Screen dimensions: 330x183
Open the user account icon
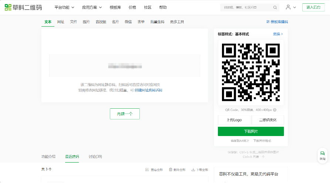click(x=288, y=7)
